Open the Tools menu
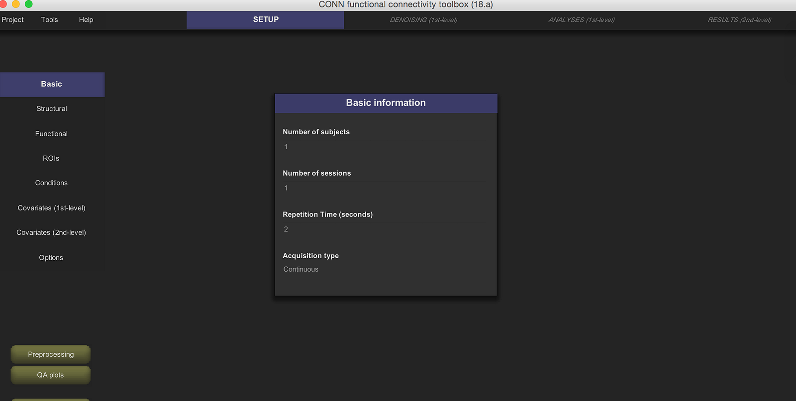 tap(49, 20)
